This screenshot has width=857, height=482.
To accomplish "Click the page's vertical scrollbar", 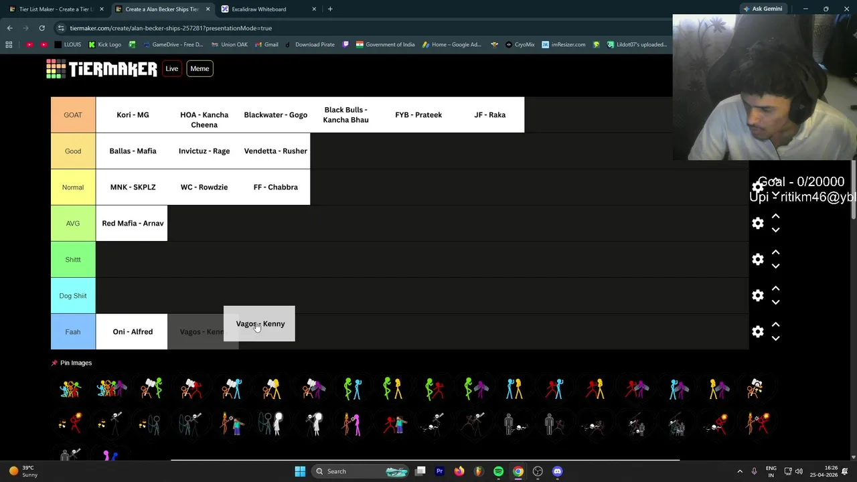I will (x=853, y=191).
